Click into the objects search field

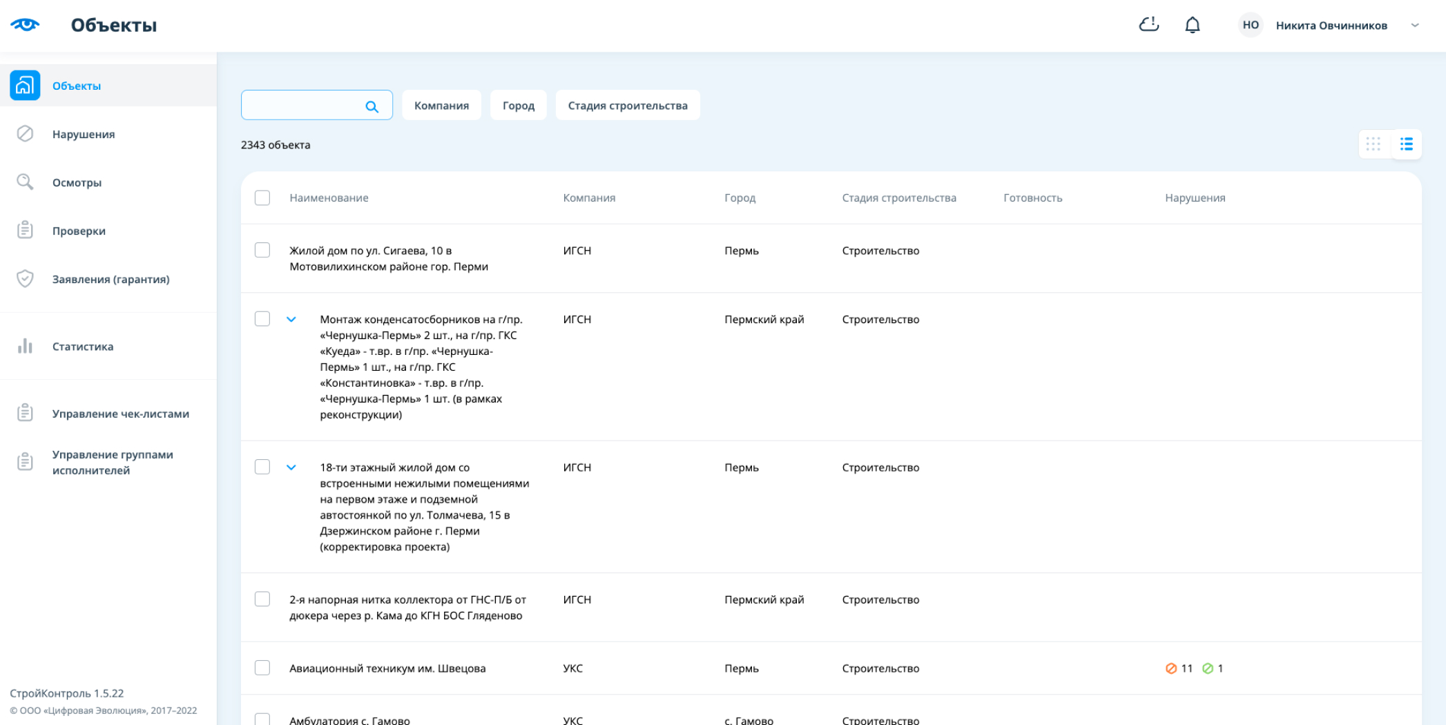pos(302,106)
